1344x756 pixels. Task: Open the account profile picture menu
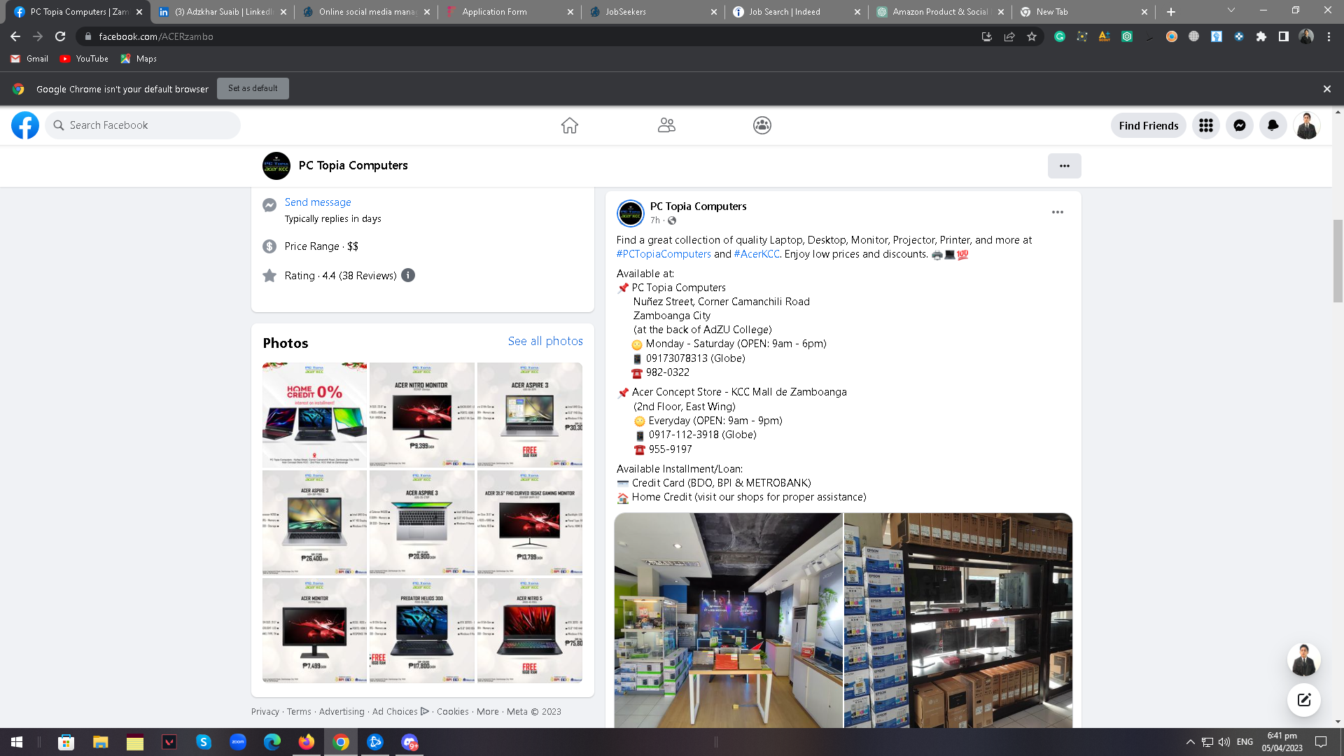click(x=1307, y=125)
